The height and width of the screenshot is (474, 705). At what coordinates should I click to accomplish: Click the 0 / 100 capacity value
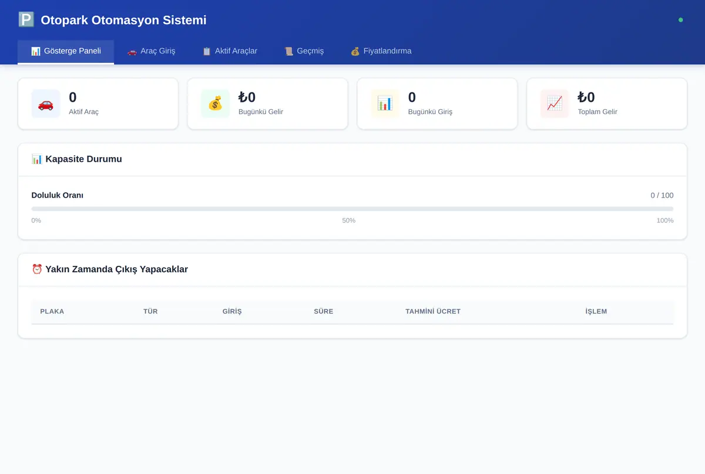pyautogui.click(x=662, y=195)
